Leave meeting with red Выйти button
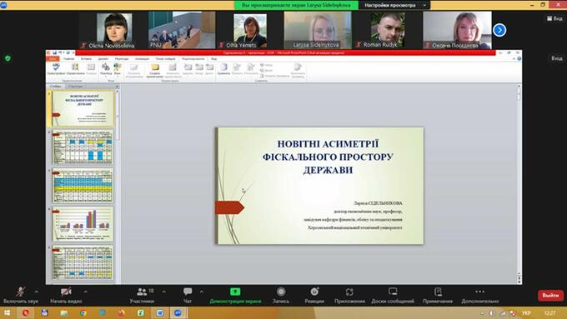Image resolution: width=567 pixels, height=319 pixels. click(550, 295)
